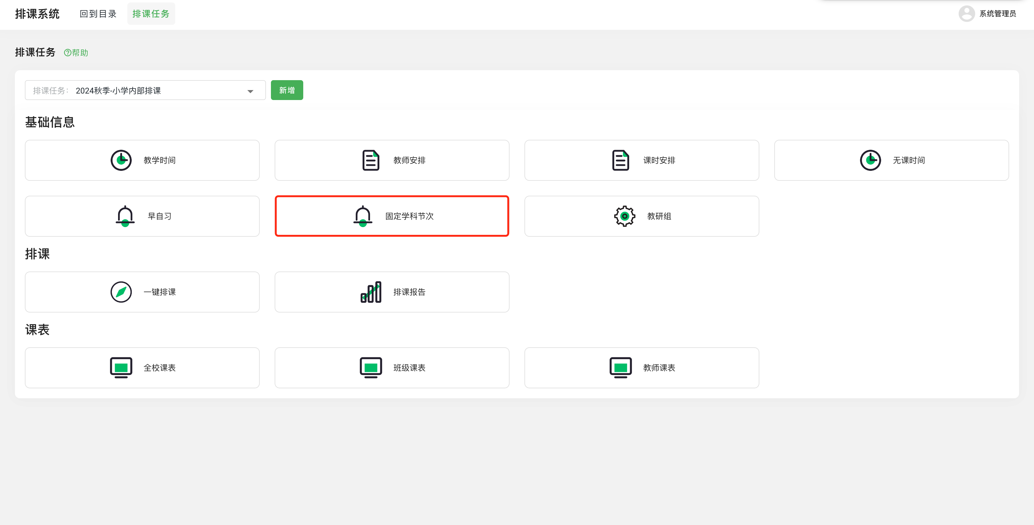
Task: Open 教师安排 document icon
Action: click(x=370, y=160)
